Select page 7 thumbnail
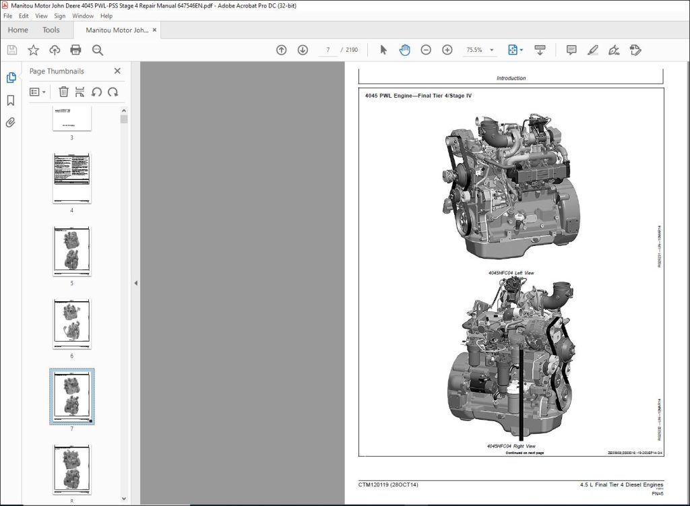The width and height of the screenshot is (690, 506). click(71, 396)
